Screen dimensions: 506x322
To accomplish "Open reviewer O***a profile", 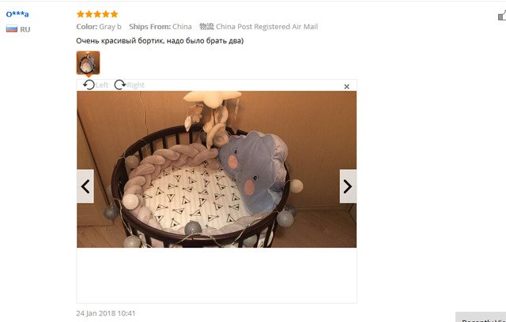I will 17,14.
